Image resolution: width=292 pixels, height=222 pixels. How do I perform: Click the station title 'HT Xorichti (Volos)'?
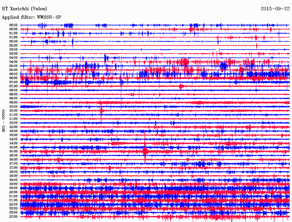tap(25, 9)
